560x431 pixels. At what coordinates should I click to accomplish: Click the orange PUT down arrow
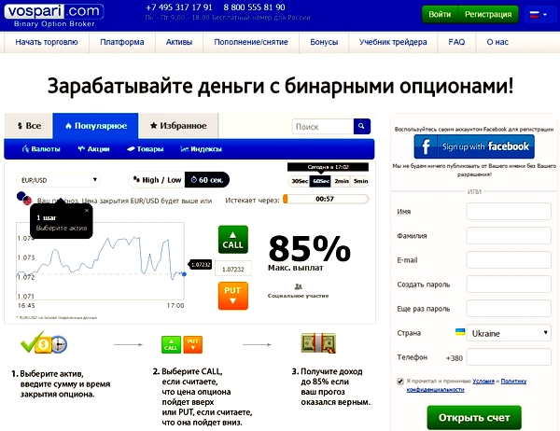pos(232,295)
